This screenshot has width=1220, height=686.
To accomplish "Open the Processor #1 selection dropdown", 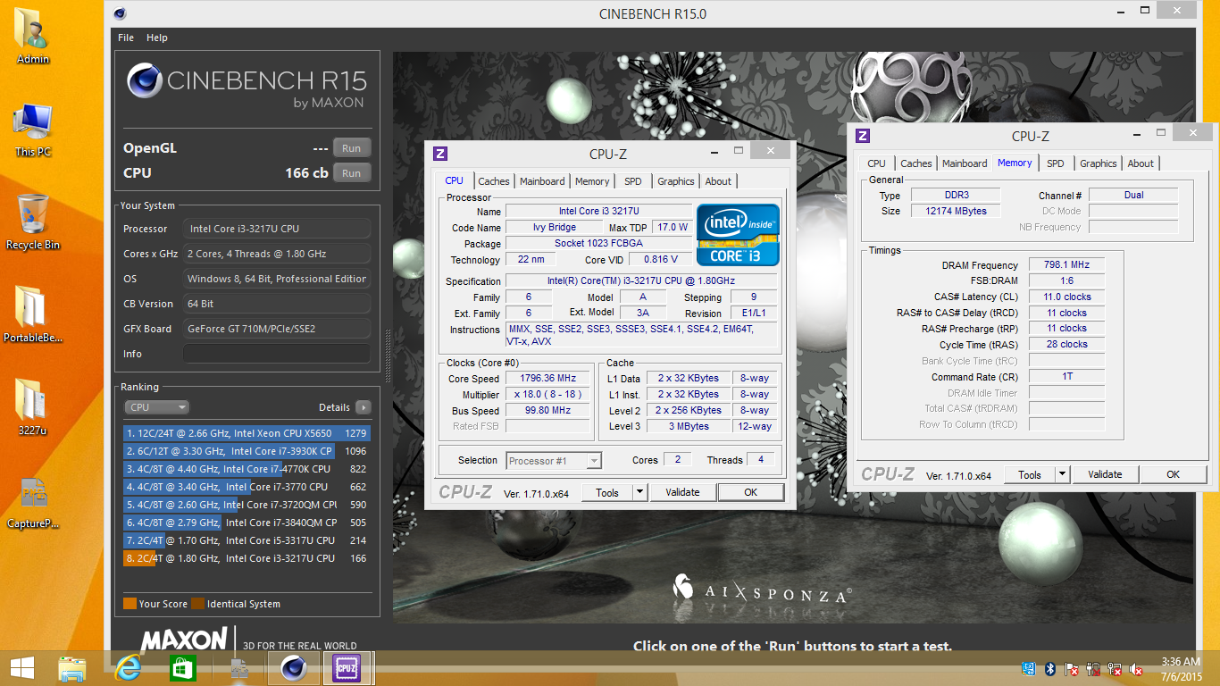I will [x=554, y=461].
